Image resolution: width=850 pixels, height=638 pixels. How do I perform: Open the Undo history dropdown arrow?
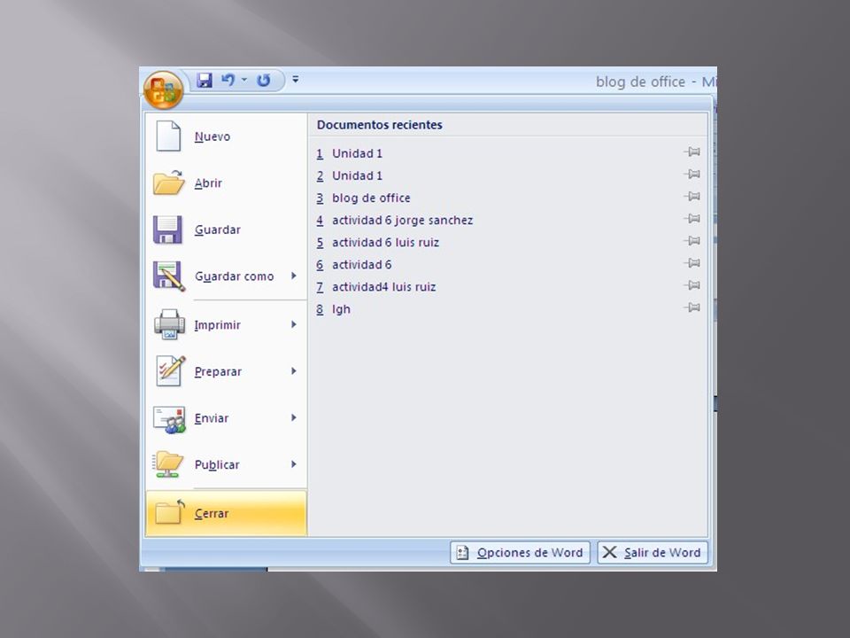[244, 81]
